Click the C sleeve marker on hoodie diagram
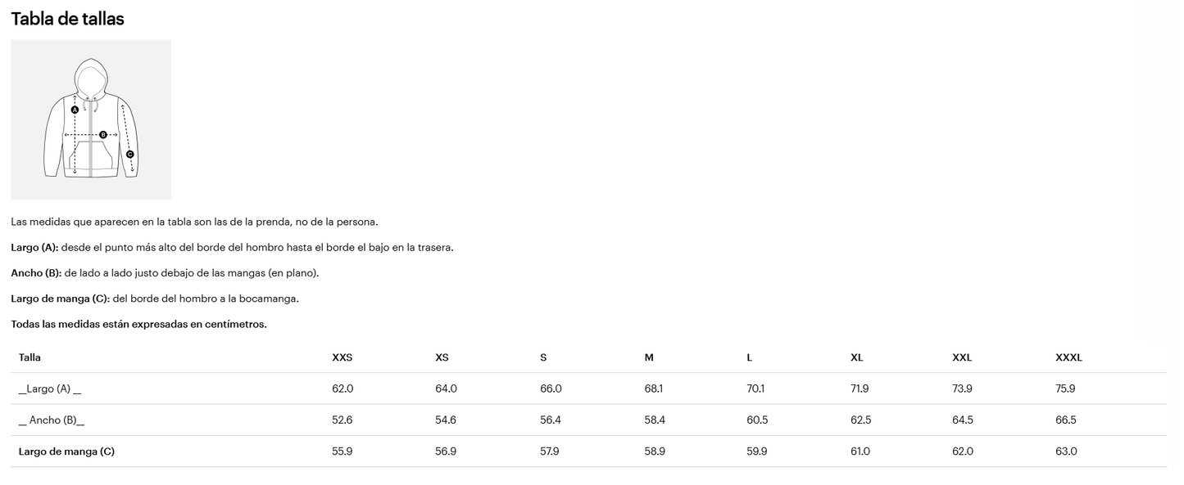1184x485 pixels. coord(129,154)
